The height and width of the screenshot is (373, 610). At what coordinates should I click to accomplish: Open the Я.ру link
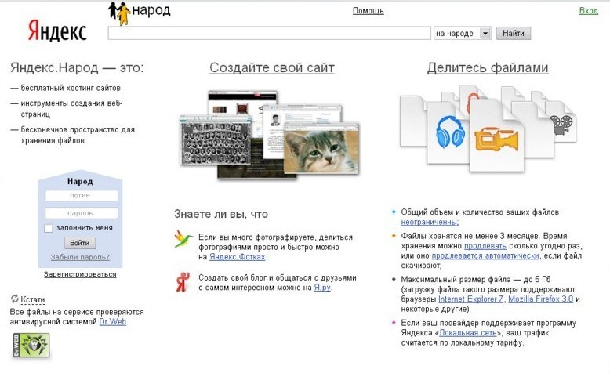coord(322,288)
